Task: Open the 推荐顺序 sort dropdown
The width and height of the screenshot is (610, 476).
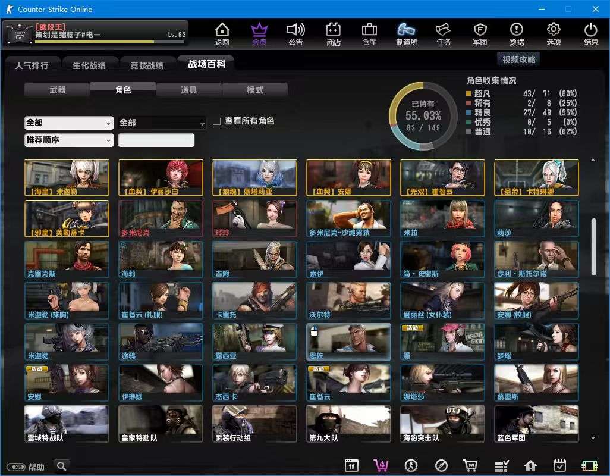Action: [69, 140]
